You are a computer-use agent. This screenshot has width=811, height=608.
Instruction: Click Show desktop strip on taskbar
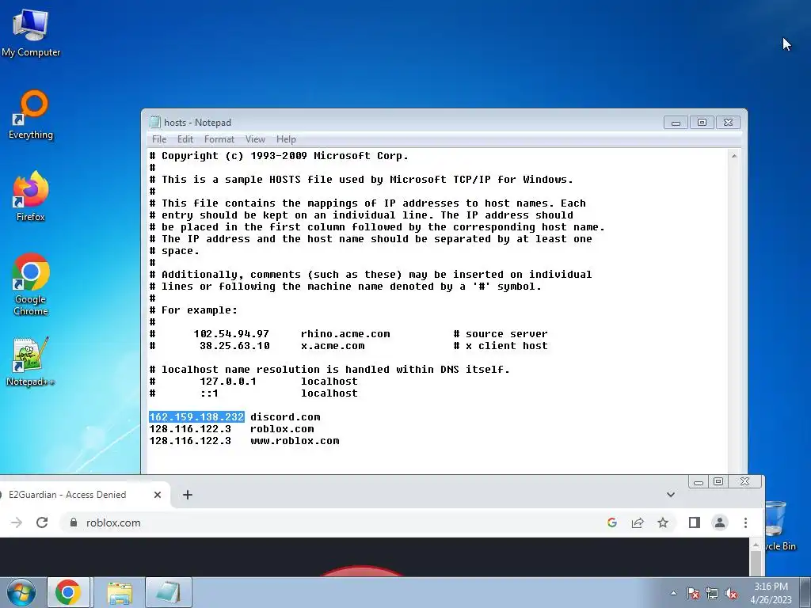point(805,592)
